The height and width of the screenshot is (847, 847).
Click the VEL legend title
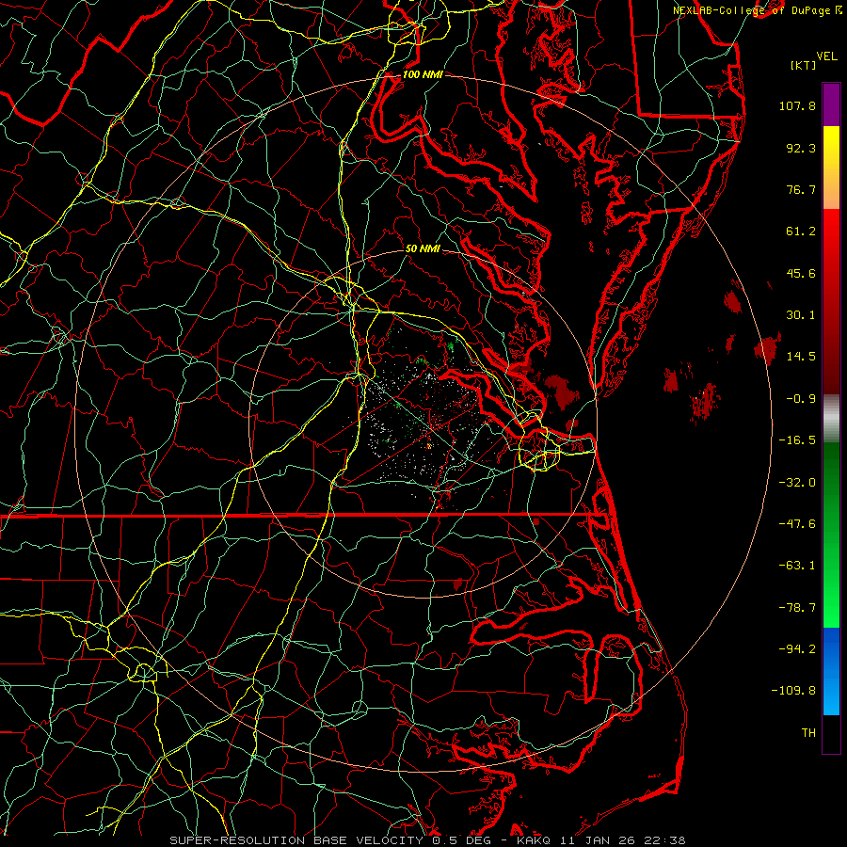(x=826, y=56)
